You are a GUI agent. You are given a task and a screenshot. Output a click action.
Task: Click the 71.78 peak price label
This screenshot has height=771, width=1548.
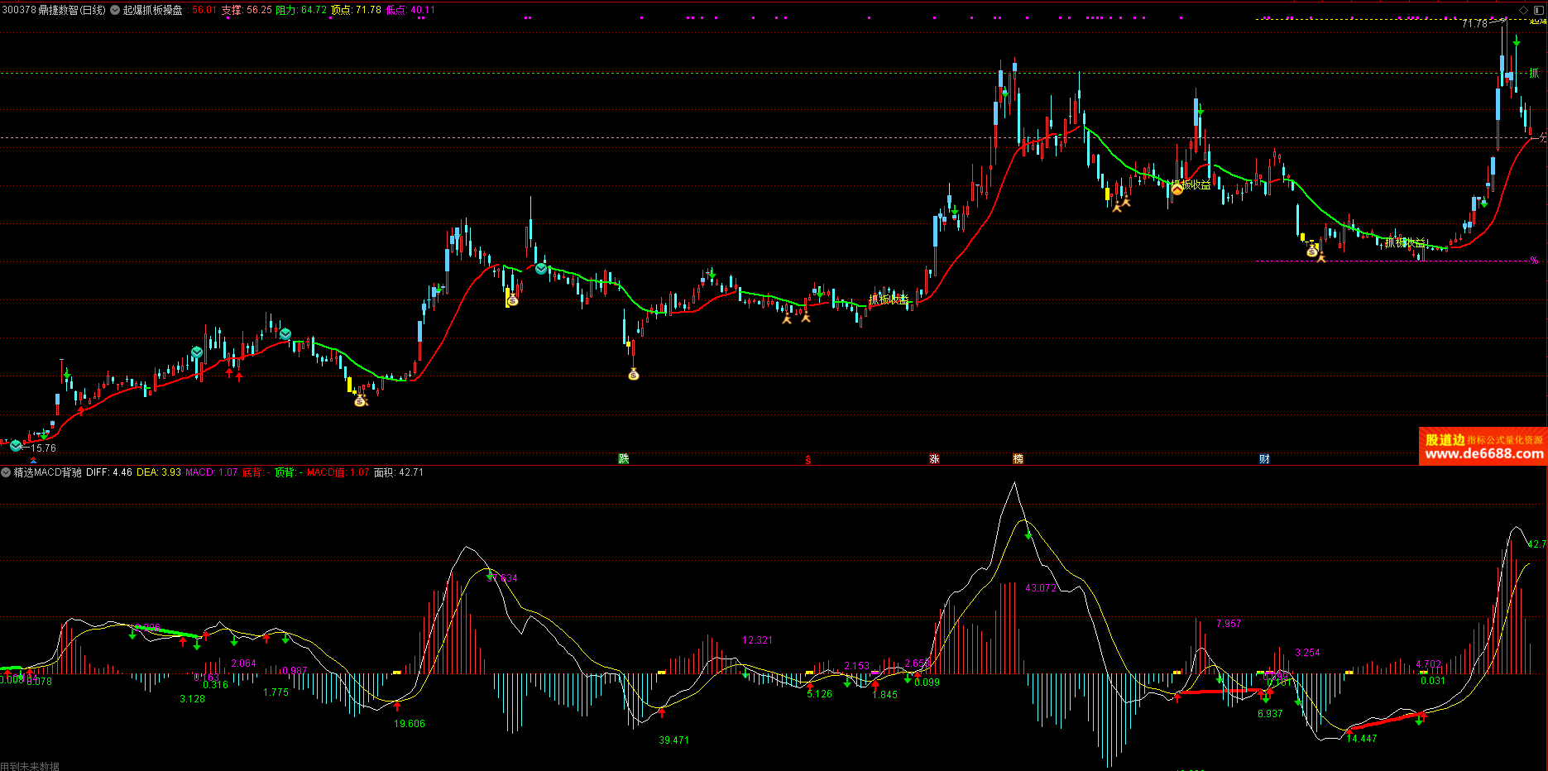click(x=1474, y=23)
